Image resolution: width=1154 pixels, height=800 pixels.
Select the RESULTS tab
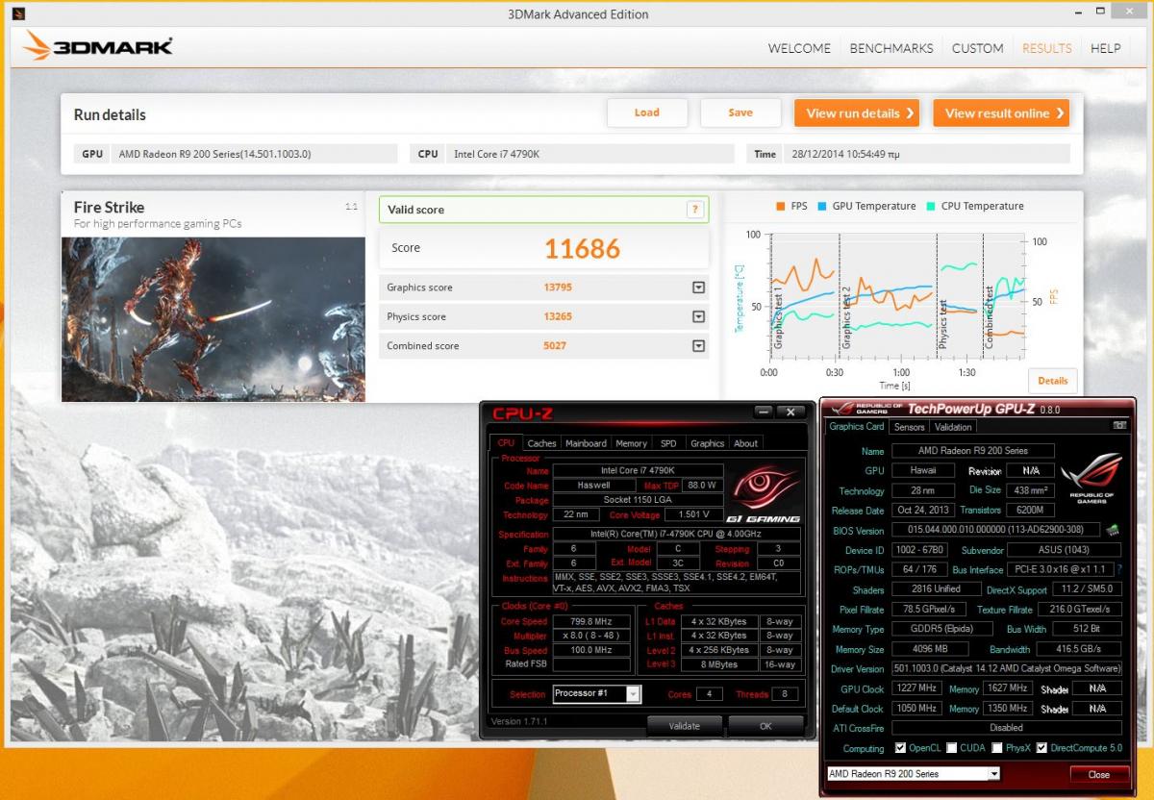tap(1047, 48)
